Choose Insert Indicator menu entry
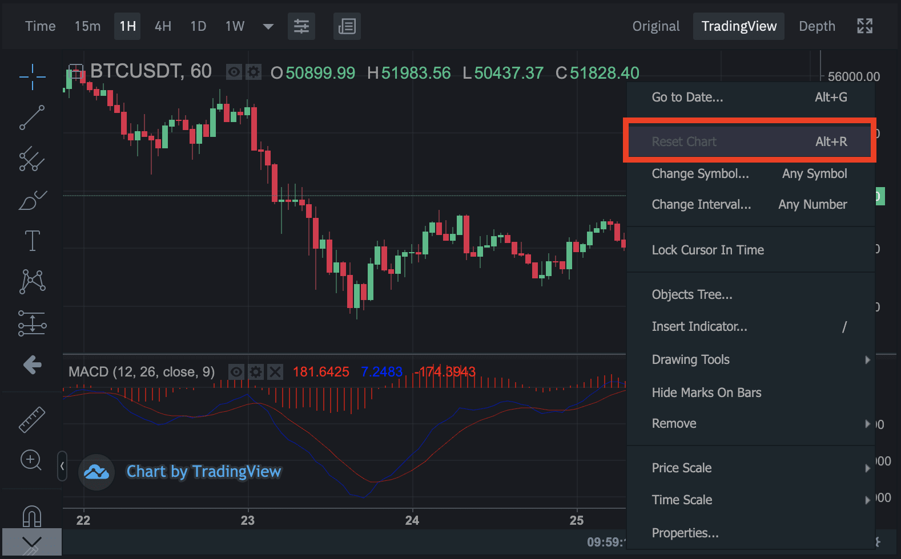Screen dimensions: 901x559 click(750, 326)
